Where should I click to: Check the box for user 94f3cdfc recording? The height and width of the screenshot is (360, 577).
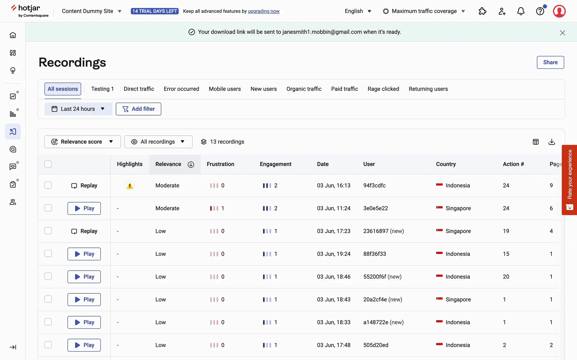coord(48,185)
